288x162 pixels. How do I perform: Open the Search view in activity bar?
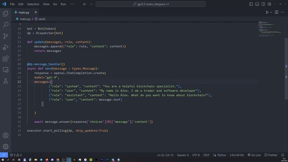pyautogui.click(x=5, y=25)
